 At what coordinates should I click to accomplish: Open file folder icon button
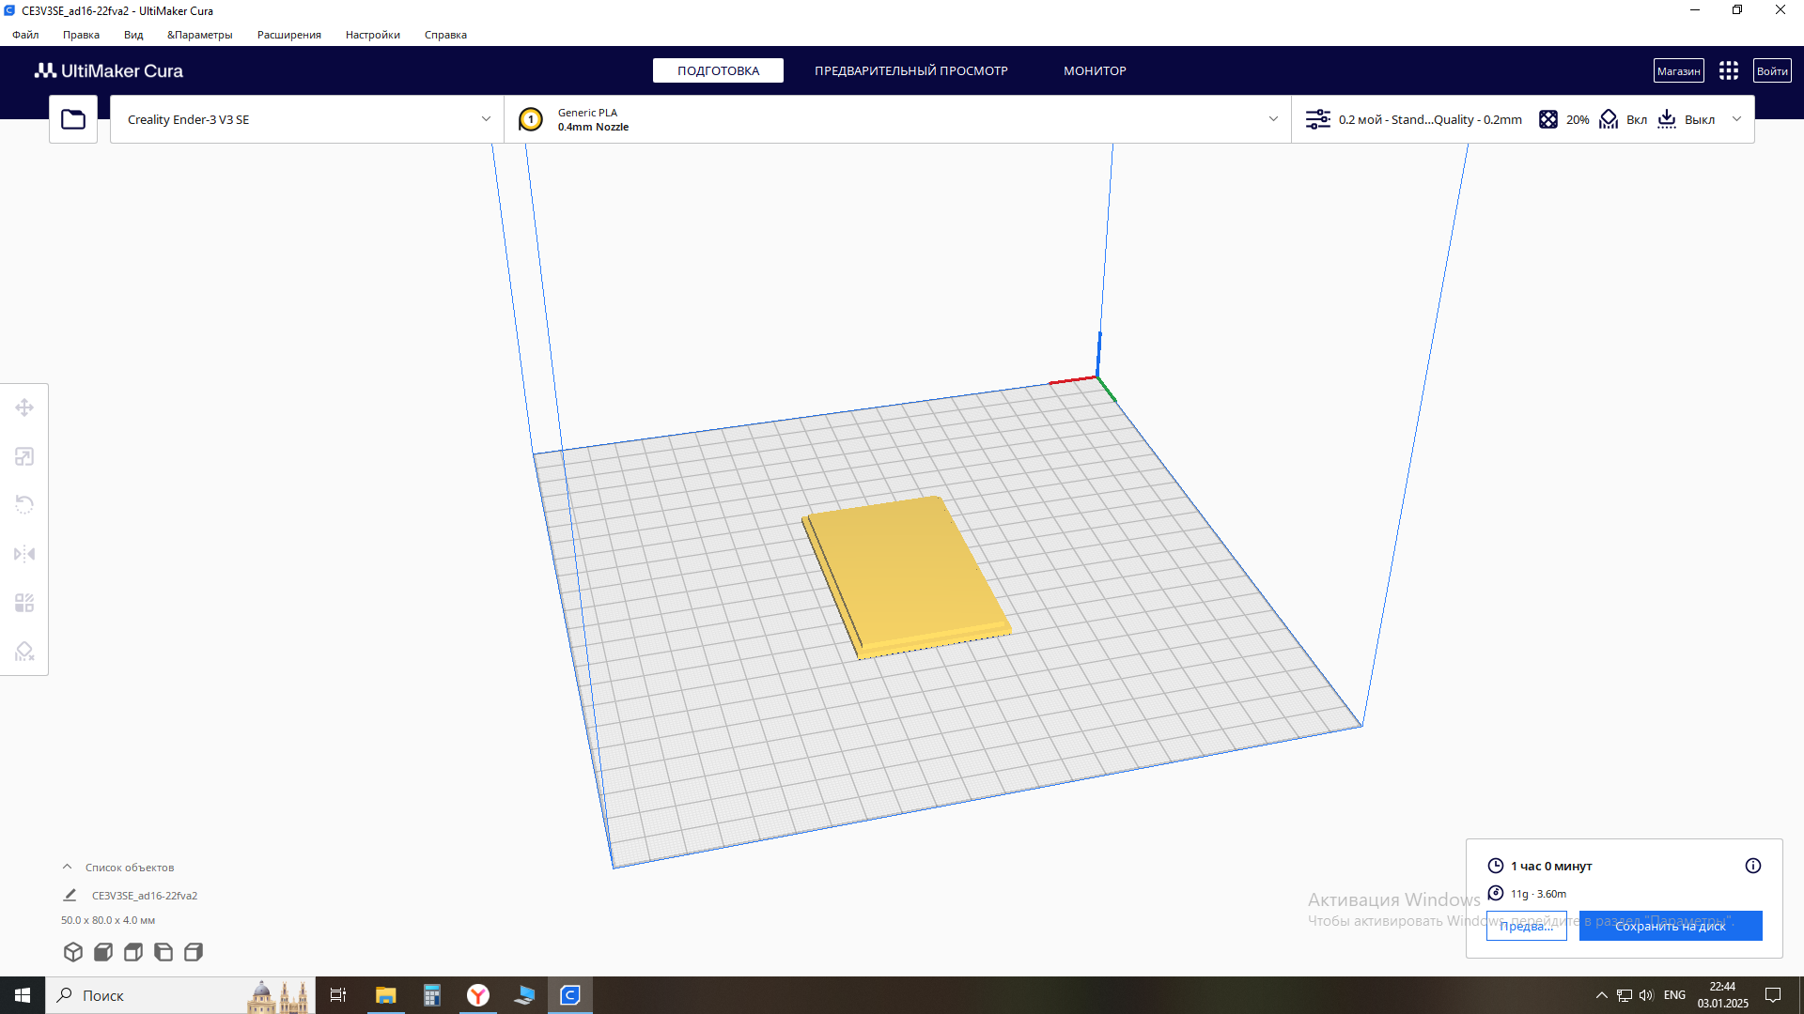click(73, 119)
